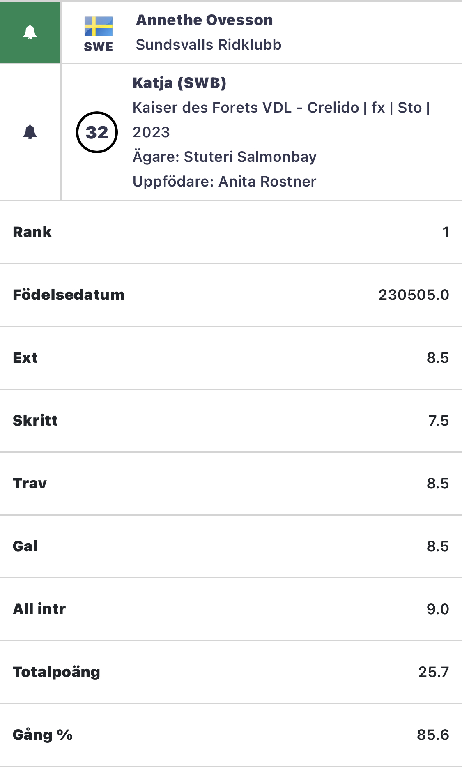462x767 pixels.
Task: Click the Trav score row
Action: (x=231, y=484)
